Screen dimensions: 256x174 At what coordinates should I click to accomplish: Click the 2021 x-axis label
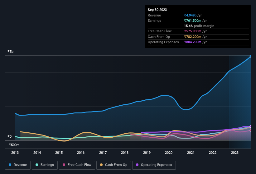(x=191, y=153)
